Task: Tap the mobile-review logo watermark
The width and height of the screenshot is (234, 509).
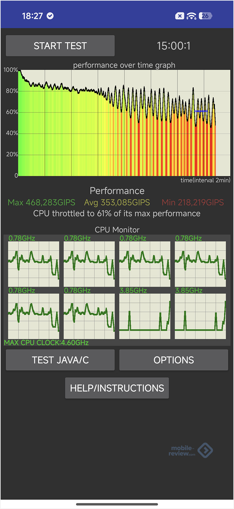Action: (191, 450)
